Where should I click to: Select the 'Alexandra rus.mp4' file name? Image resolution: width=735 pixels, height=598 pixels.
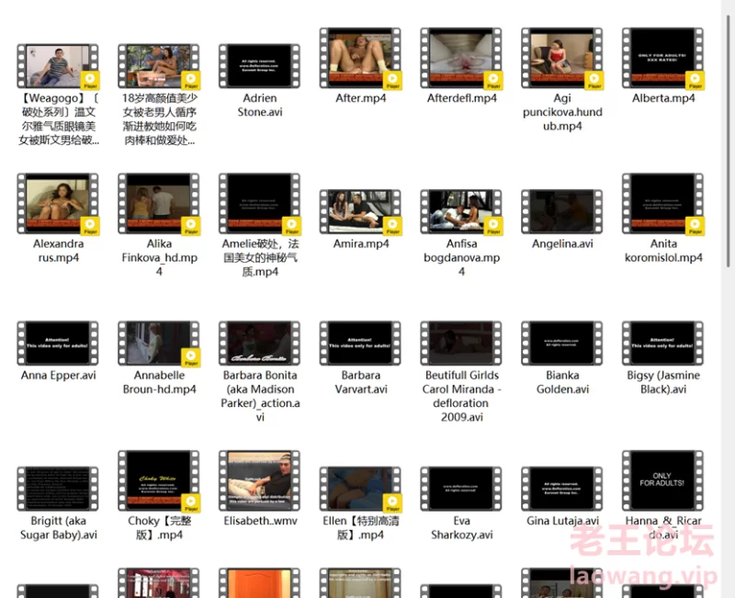(58, 251)
